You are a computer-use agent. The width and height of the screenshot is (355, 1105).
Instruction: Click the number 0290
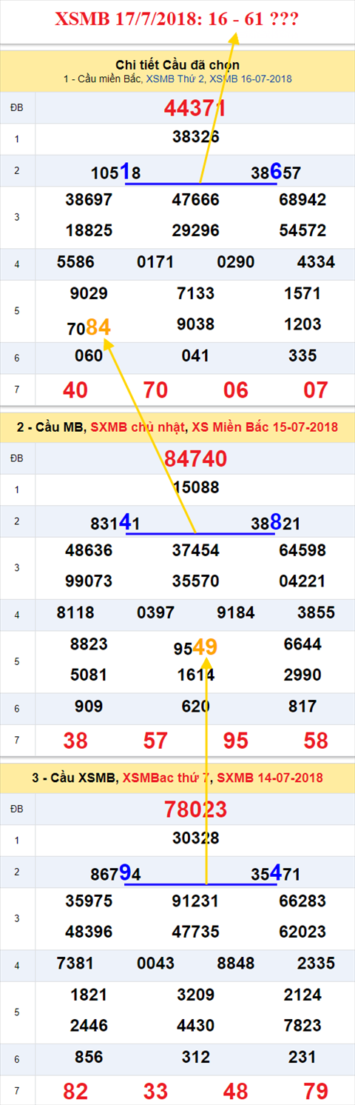pyautogui.click(x=235, y=262)
